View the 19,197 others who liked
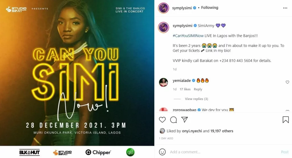 point(222,131)
